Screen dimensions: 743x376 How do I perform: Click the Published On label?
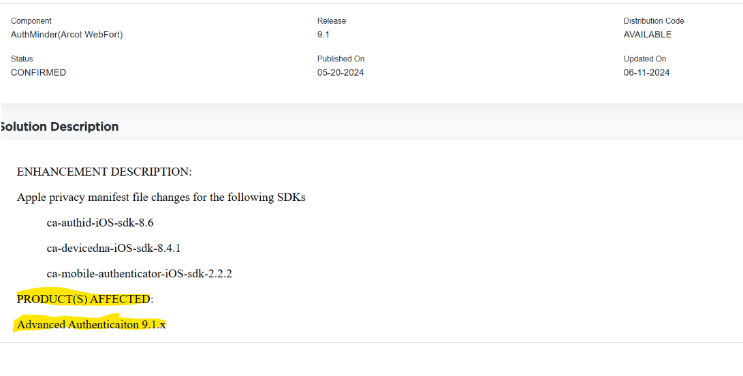(341, 59)
